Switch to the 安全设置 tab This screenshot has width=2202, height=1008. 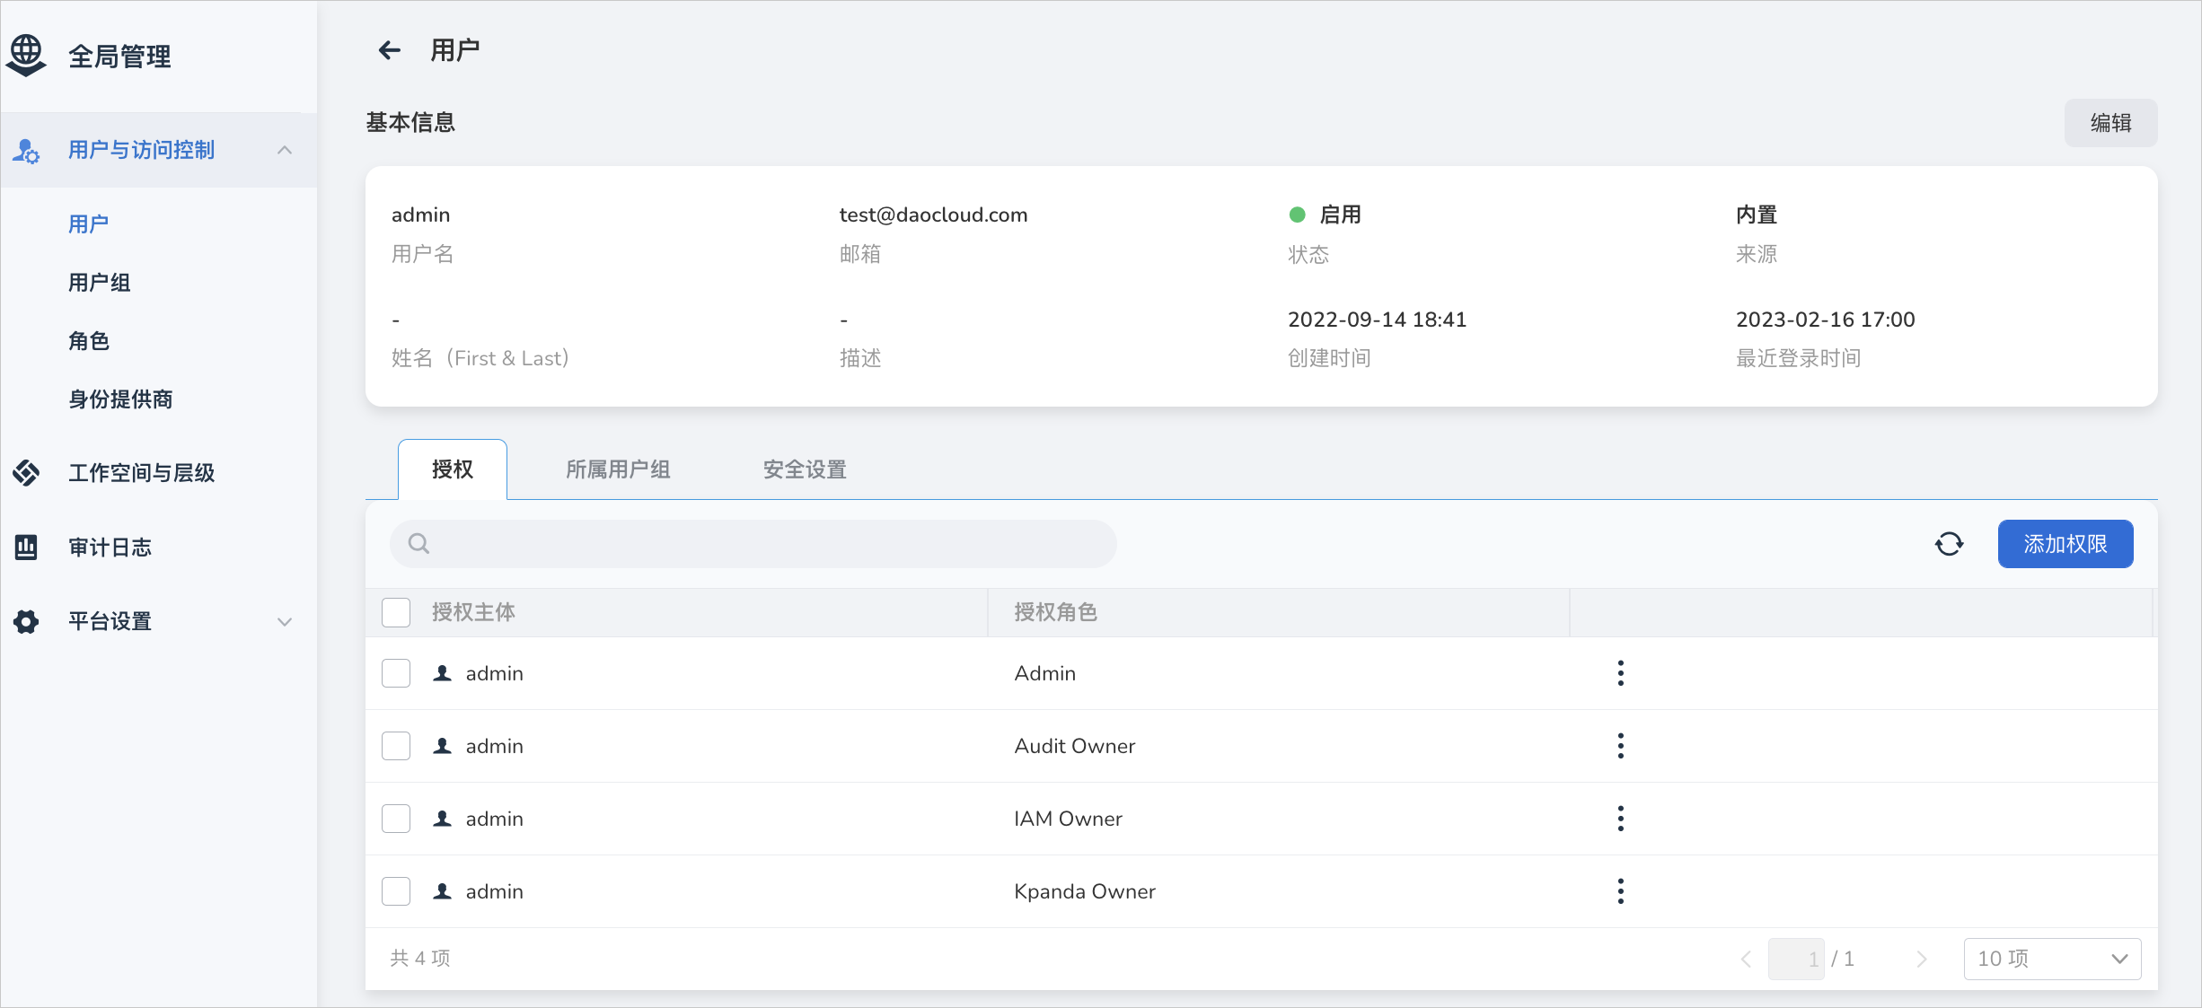tap(805, 469)
